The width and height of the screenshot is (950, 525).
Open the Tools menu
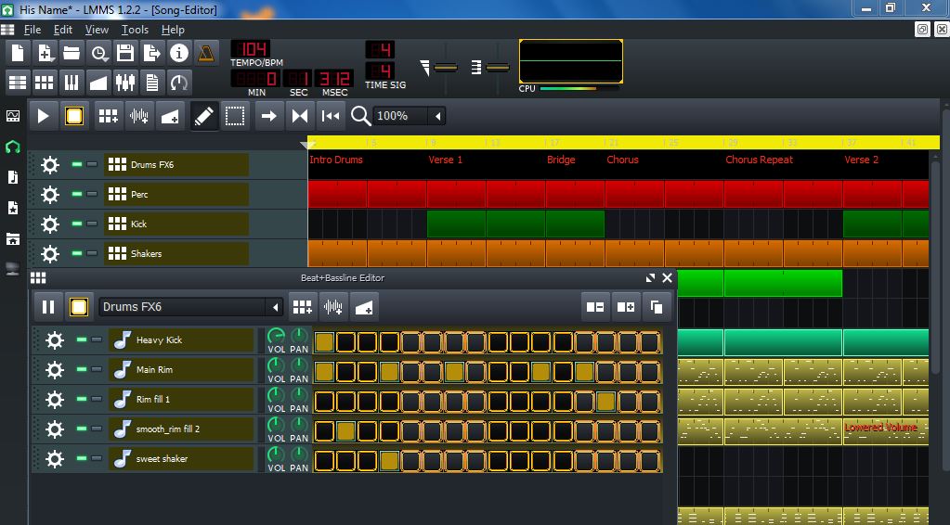135,30
